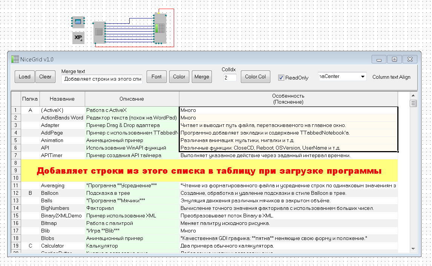Click row header number 7
The image size is (432, 266).
[x=16, y=155]
